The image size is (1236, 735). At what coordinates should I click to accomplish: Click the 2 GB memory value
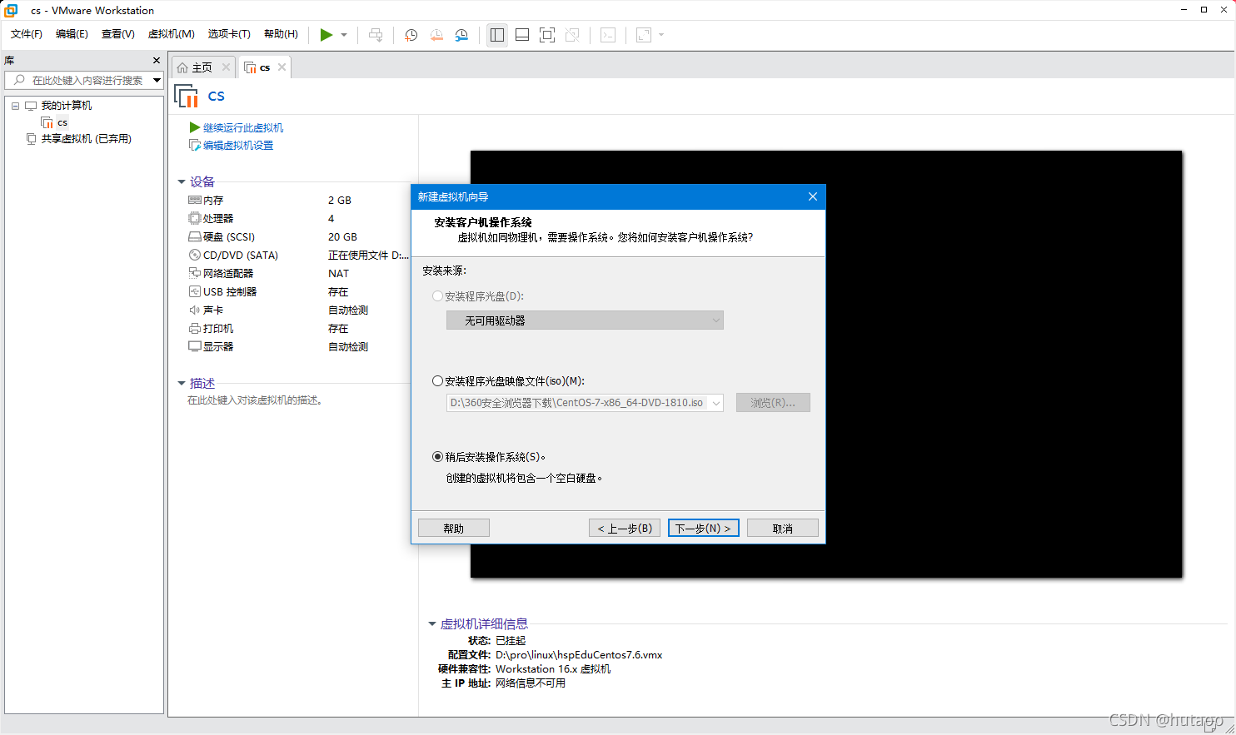[x=339, y=200]
